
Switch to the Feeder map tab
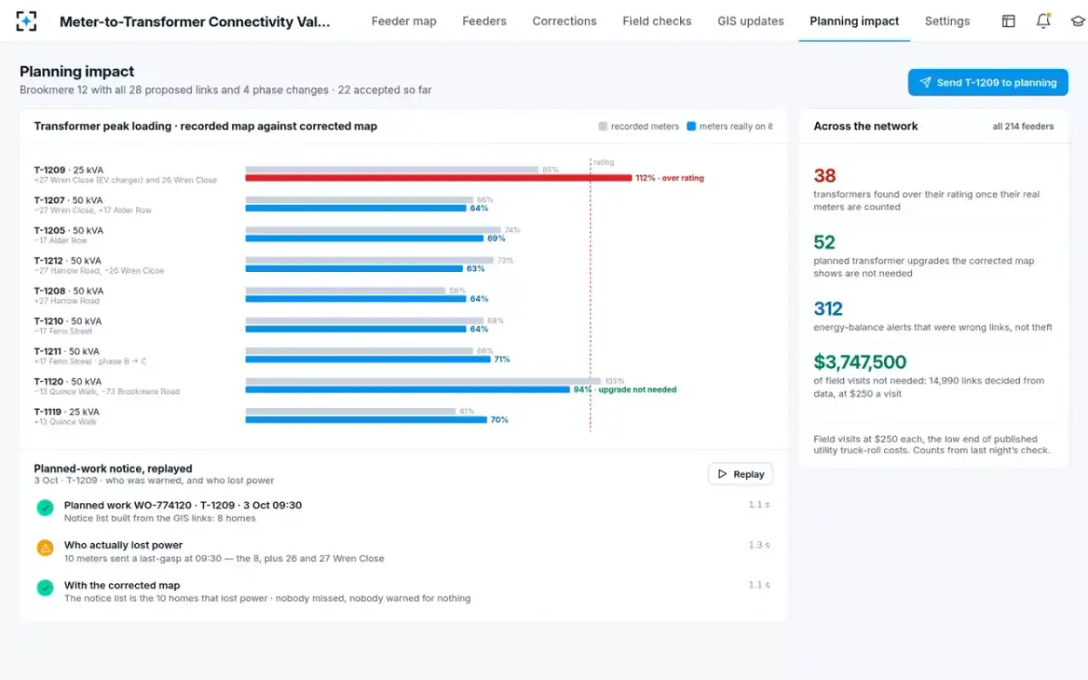403,21
